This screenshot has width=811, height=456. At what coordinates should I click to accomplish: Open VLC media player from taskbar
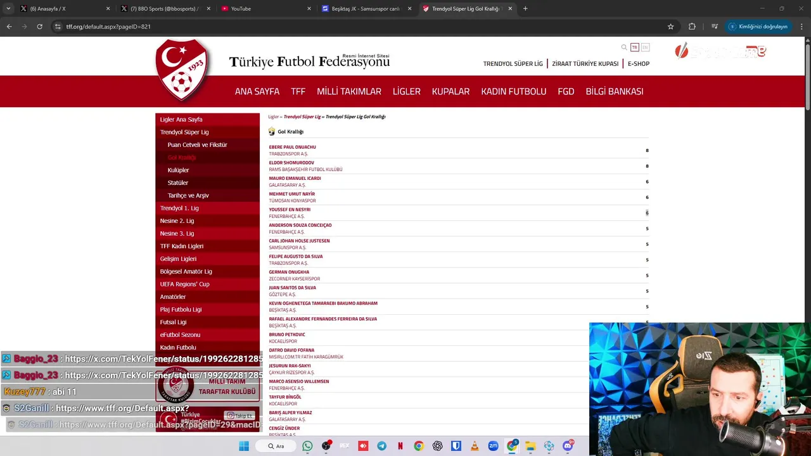[x=475, y=446]
